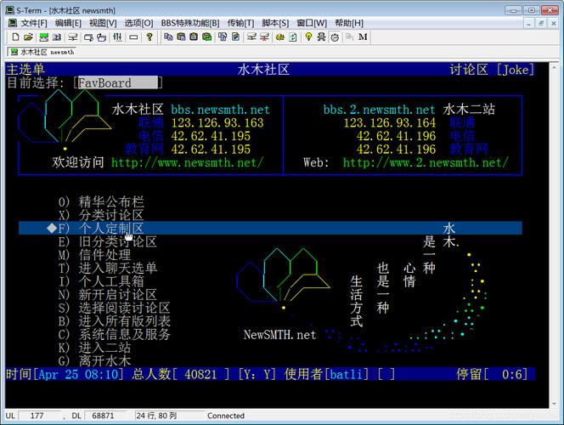The width and height of the screenshot is (564, 425).
Task: Select the I) 个人工具箱 entry
Action: (101, 281)
